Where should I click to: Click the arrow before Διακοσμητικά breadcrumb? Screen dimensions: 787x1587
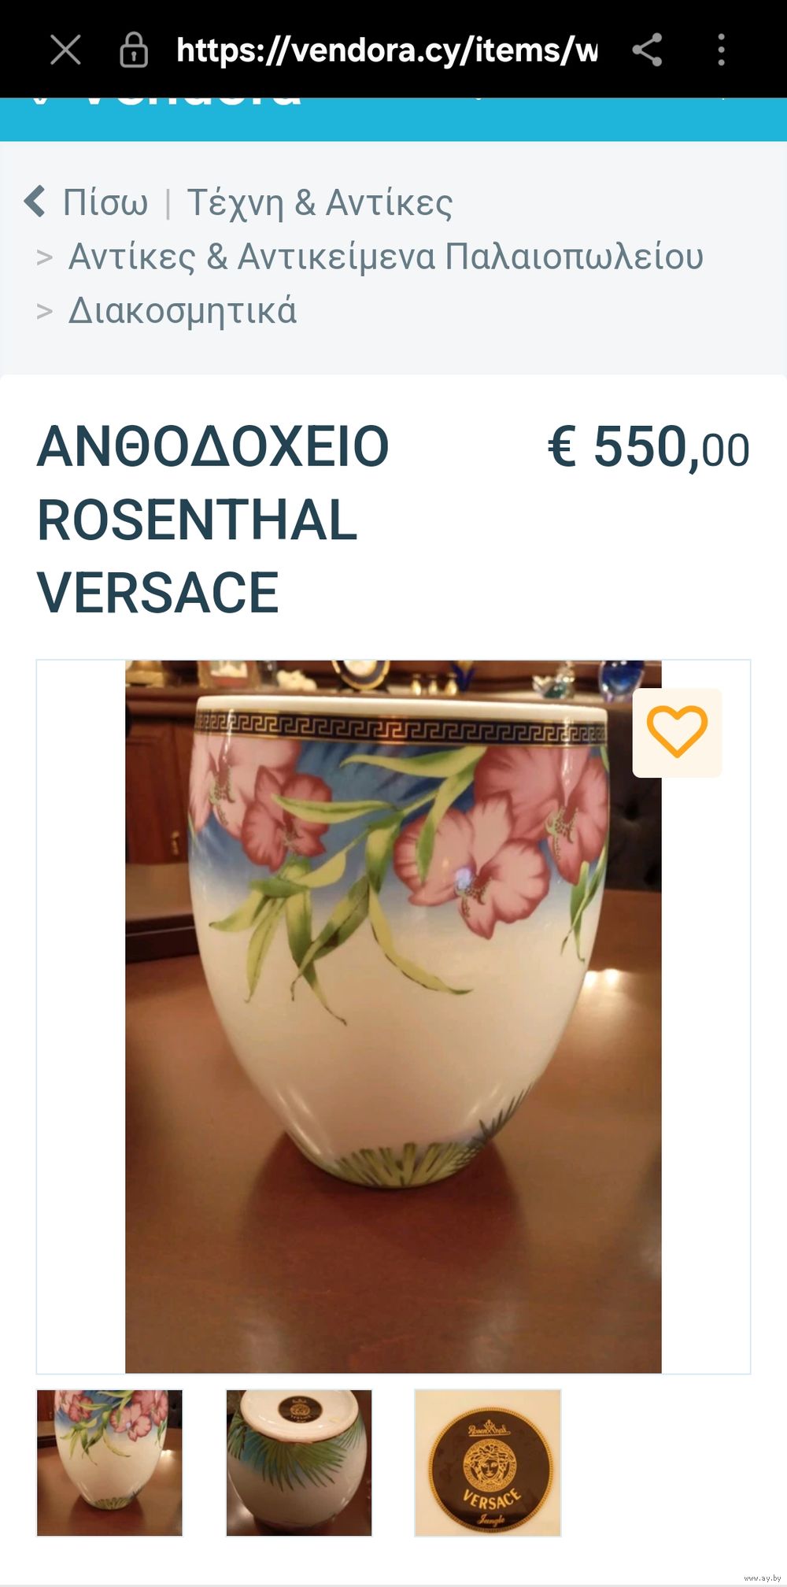45,312
